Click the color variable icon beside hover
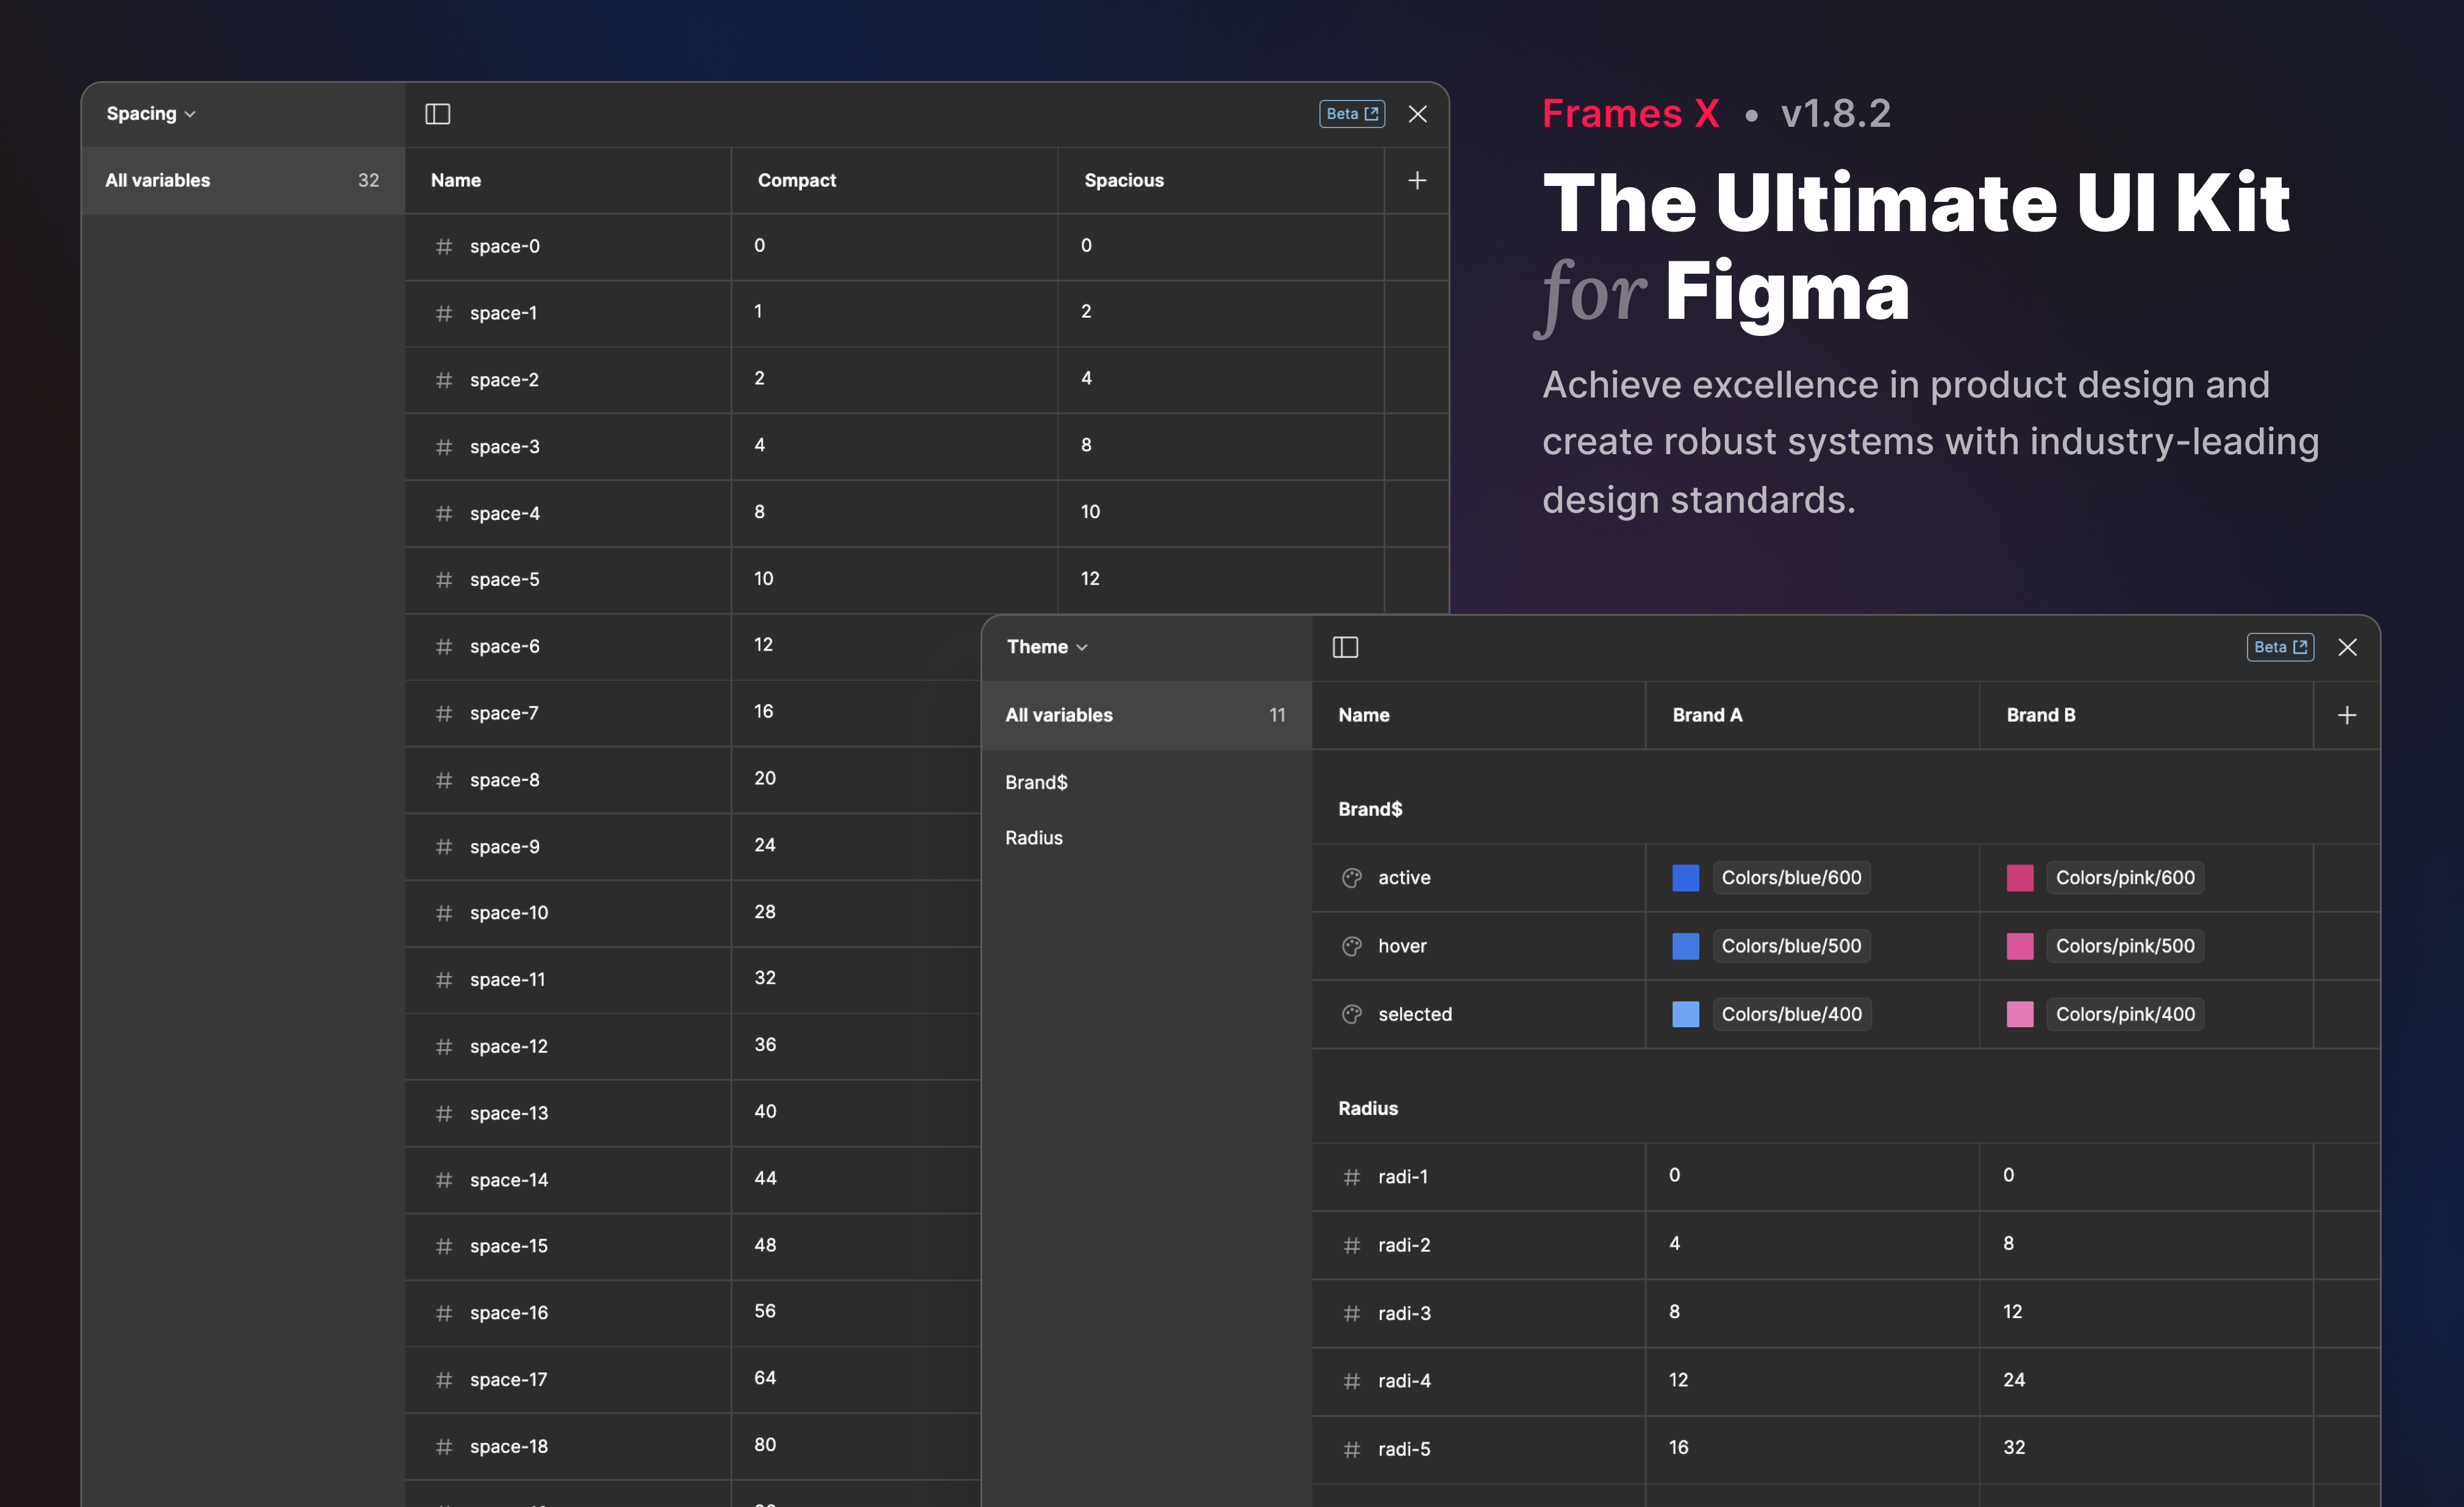The height and width of the screenshot is (1507, 2464). tap(1351, 945)
